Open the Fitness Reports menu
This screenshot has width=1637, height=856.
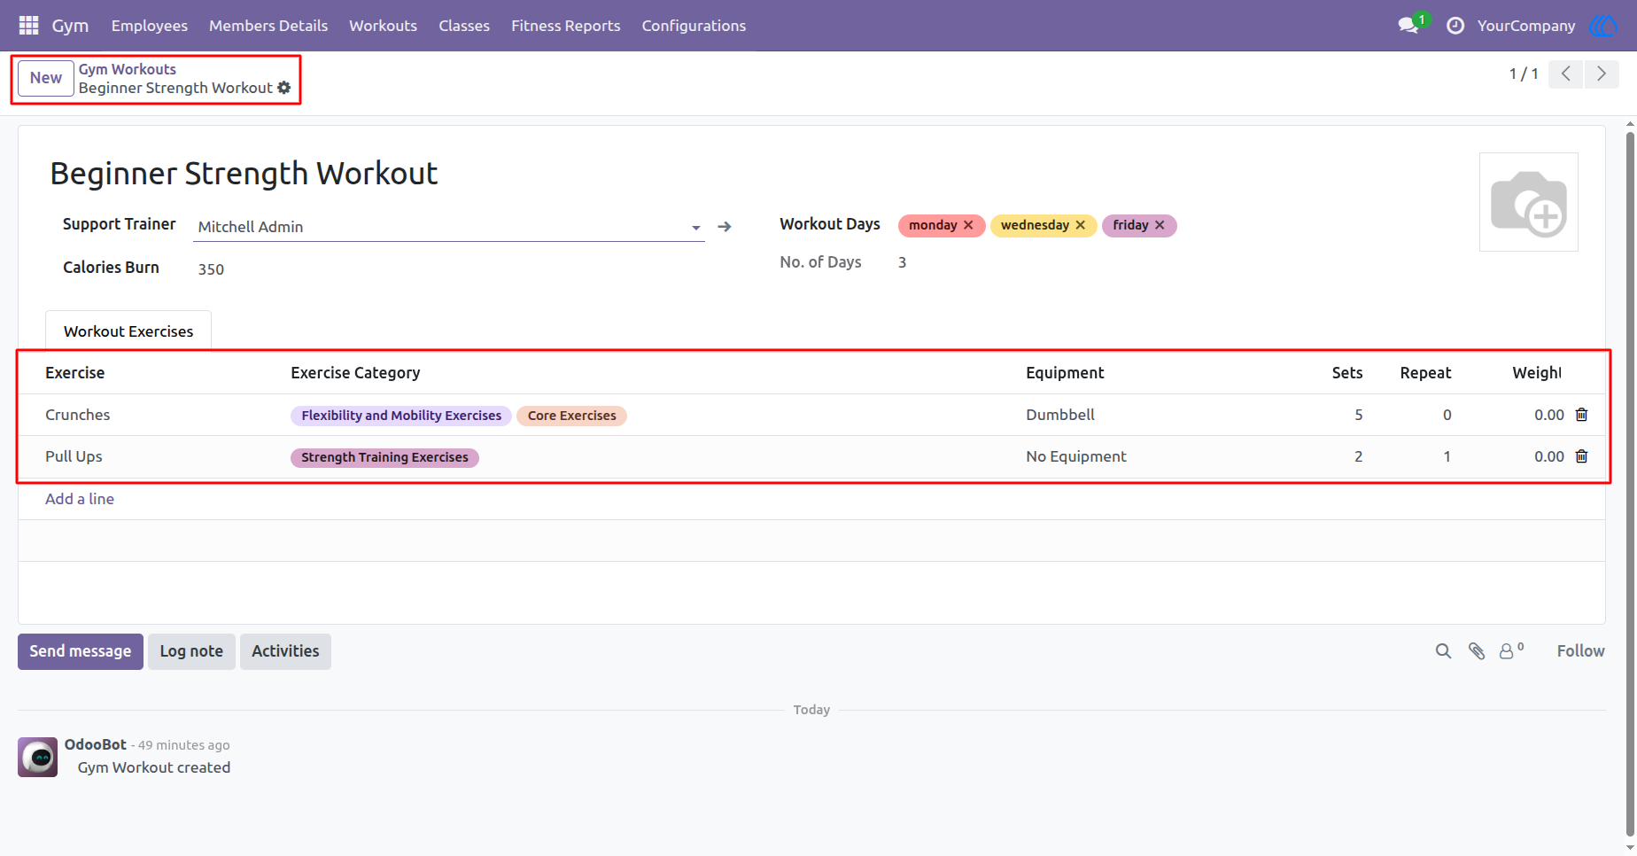point(566,26)
